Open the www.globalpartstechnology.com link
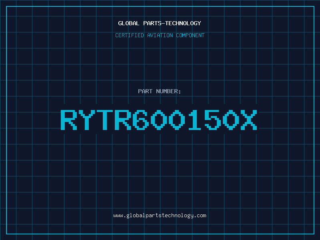 160,216
